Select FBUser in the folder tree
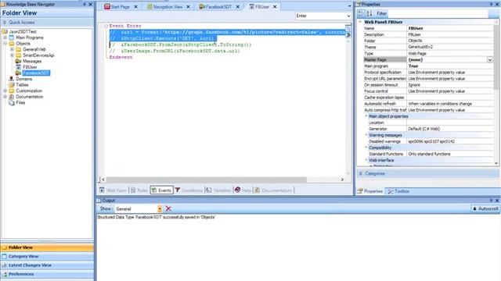The image size is (501, 281). (30, 67)
